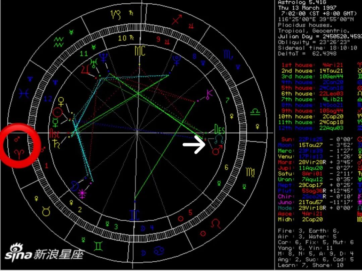Viewport: 362px width, 271px height.
Task: Click the Scorpio sign glyph in the outer ring
Action: tap(229, 55)
